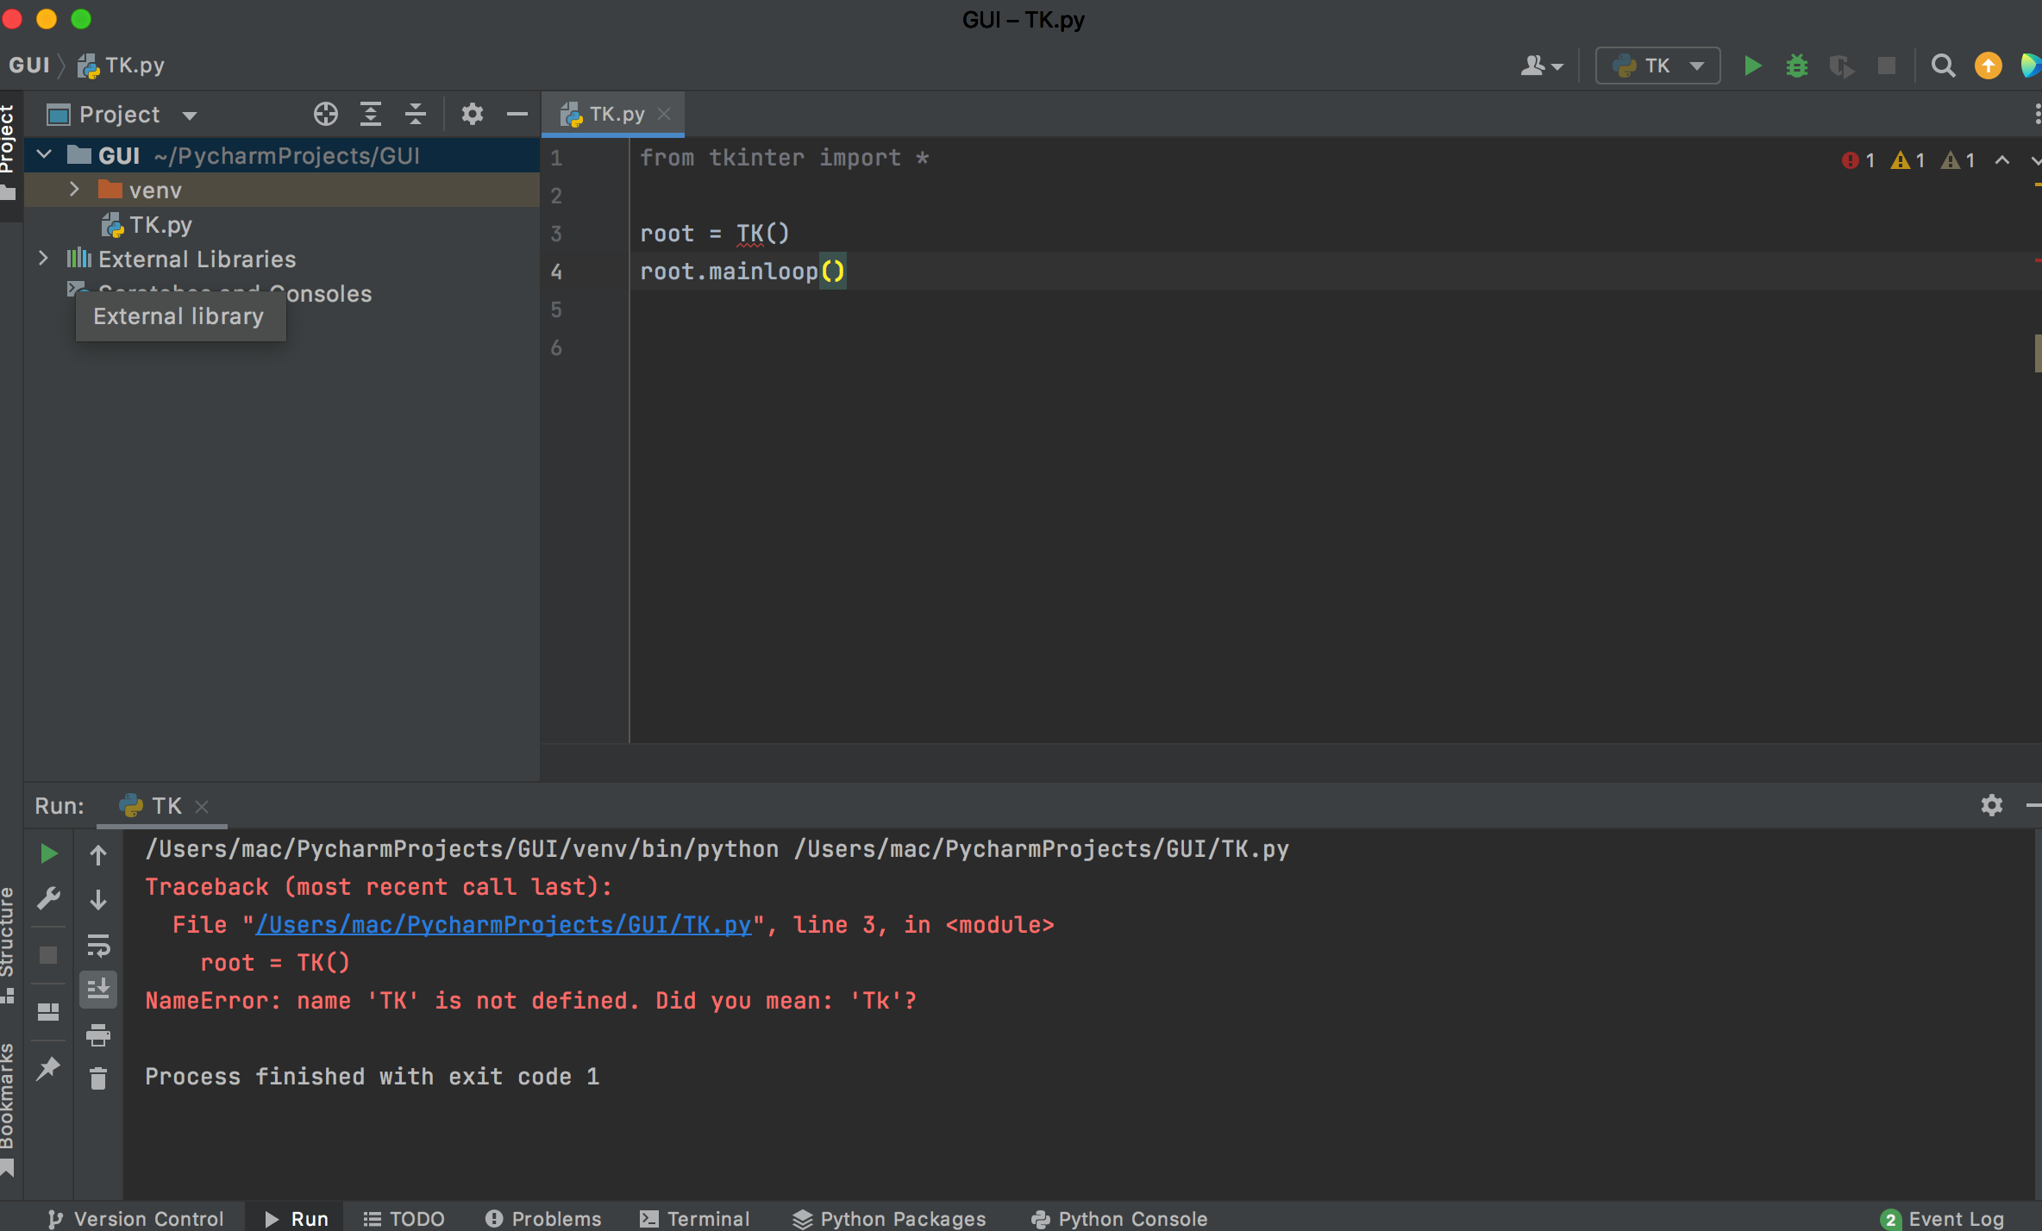Open the Python Packages tool window
This screenshot has width=2042, height=1231.
[x=889, y=1218]
